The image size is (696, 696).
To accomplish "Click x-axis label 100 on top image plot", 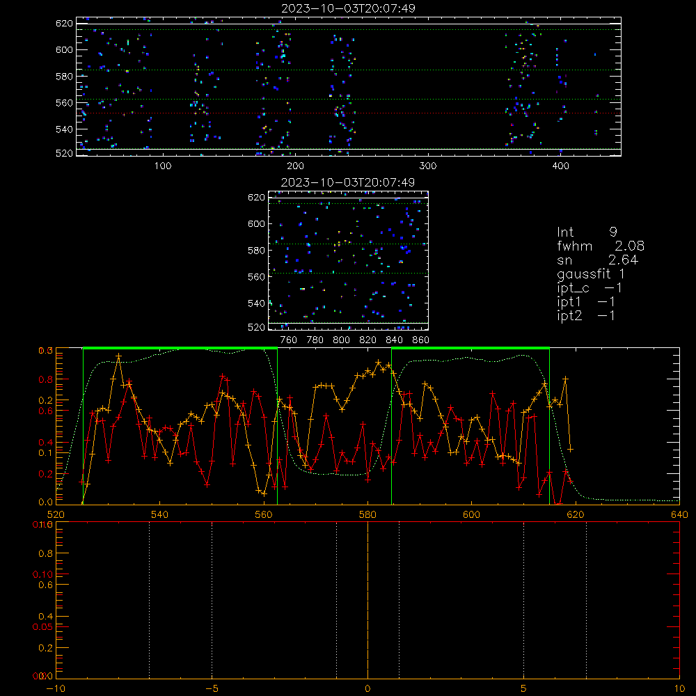I will [163, 166].
